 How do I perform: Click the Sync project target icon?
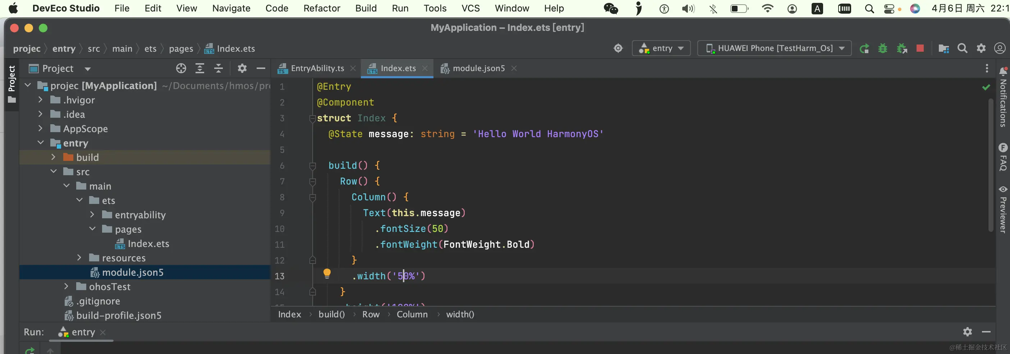click(618, 48)
